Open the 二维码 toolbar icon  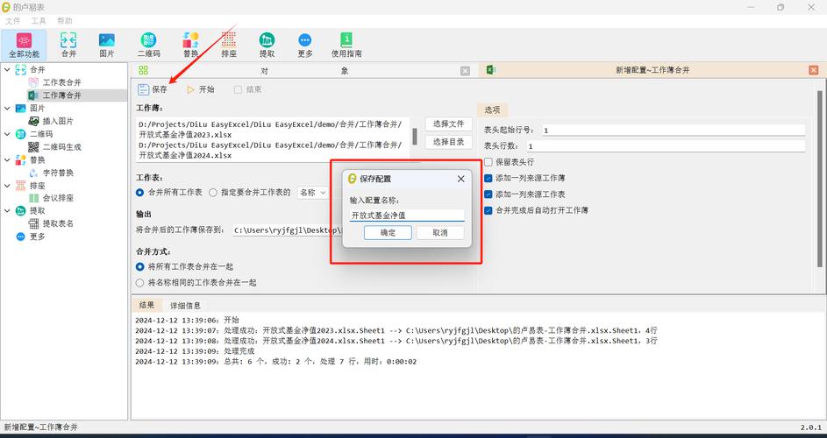[x=149, y=45]
